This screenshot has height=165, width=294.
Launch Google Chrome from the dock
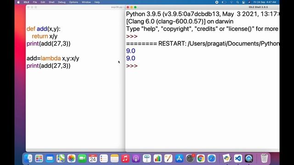pyautogui.click(x=201, y=159)
